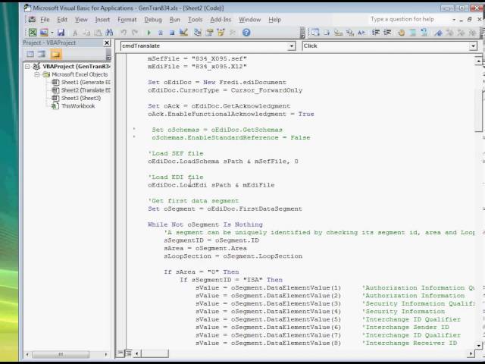Click the Cut toolbar icon
This screenshot has width=485, height=364.
75,33
